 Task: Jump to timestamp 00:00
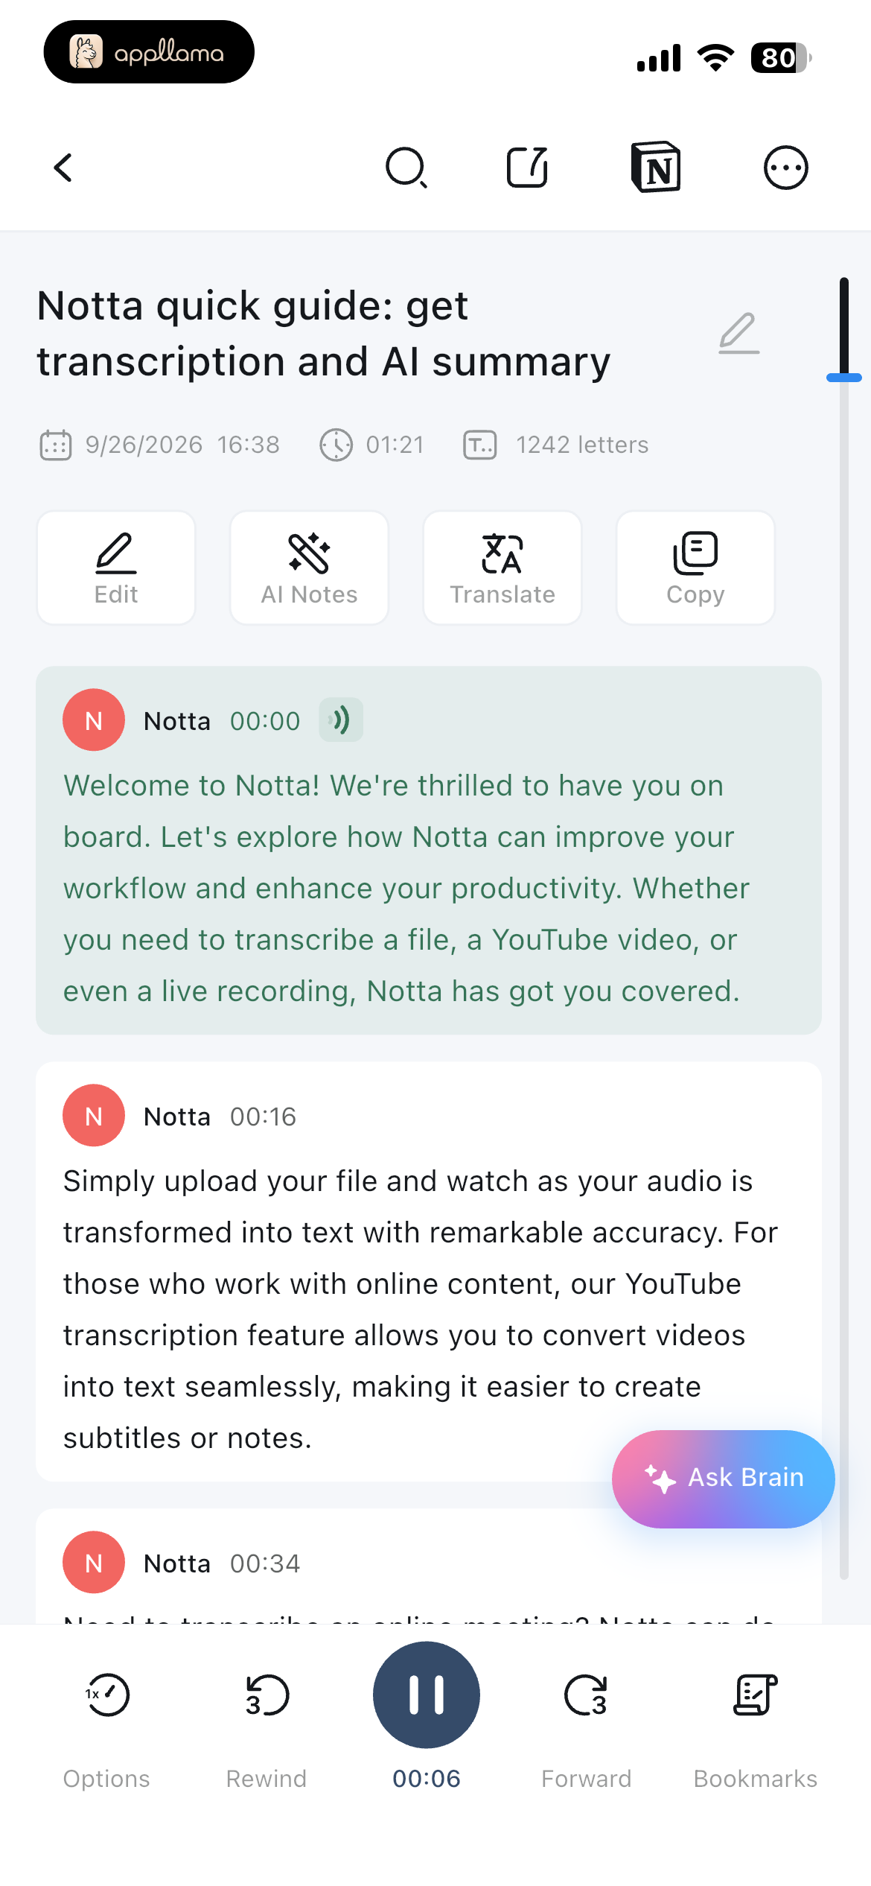click(265, 721)
